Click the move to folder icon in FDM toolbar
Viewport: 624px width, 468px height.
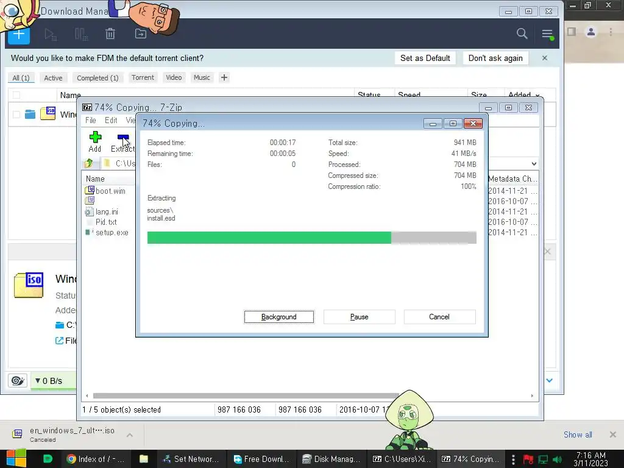[x=141, y=34]
